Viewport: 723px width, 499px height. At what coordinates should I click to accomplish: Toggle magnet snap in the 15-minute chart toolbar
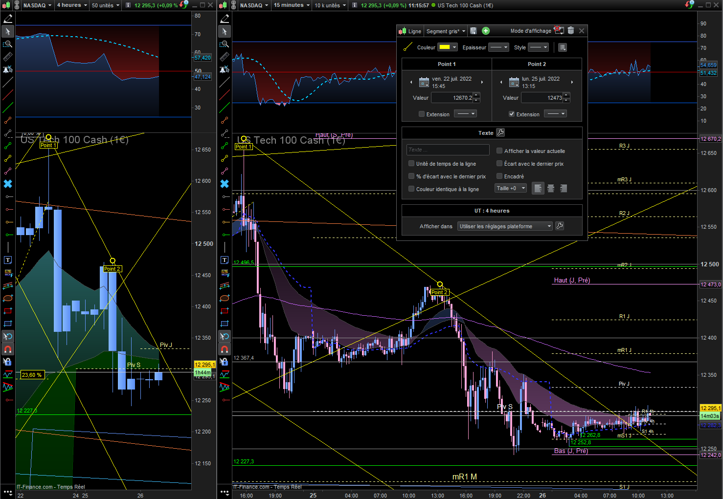coord(225,349)
